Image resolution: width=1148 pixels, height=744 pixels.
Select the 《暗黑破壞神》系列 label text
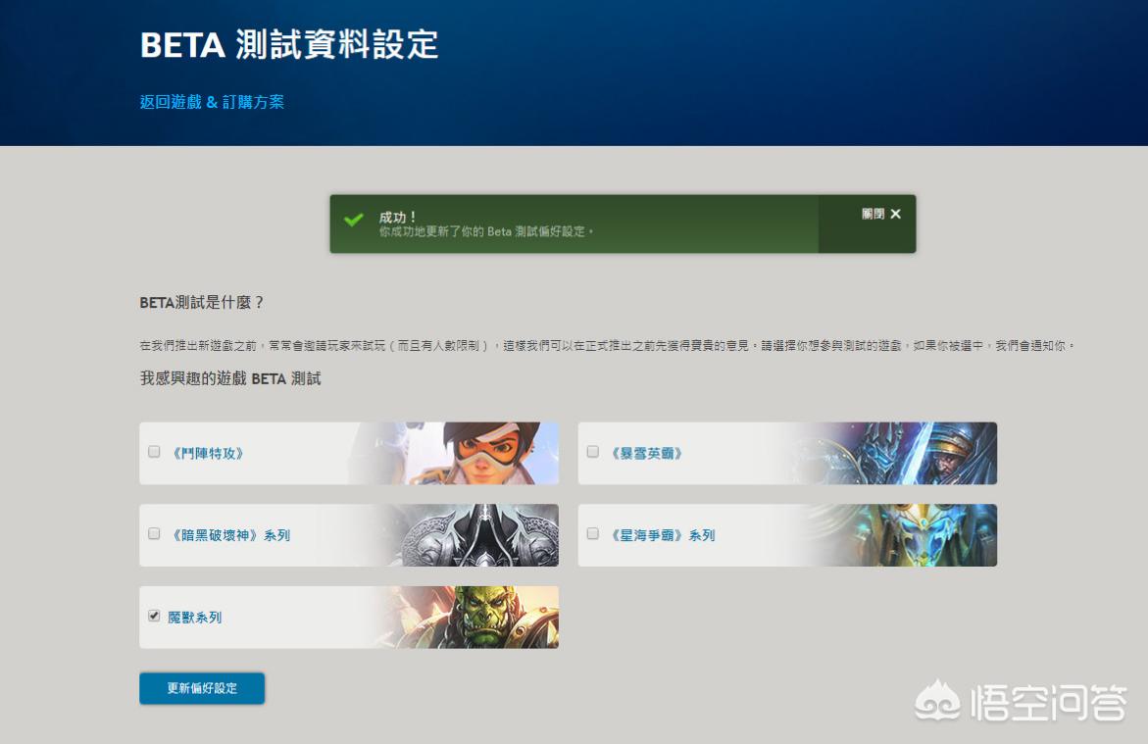pyautogui.click(x=231, y=535)
